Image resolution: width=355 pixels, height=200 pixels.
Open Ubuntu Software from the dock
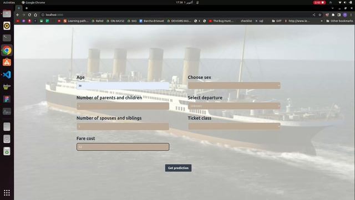7,62
